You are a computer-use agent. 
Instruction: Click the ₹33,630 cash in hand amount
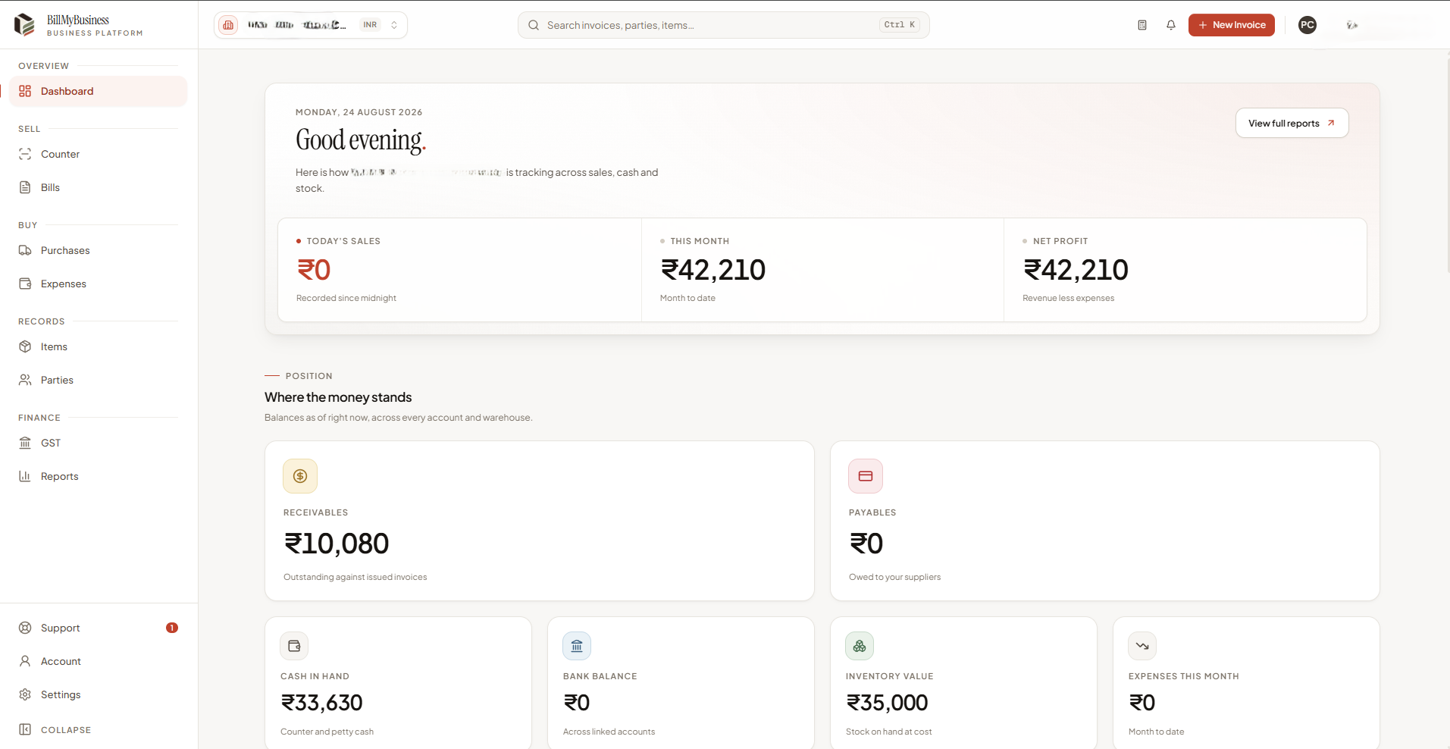(322, 703)
